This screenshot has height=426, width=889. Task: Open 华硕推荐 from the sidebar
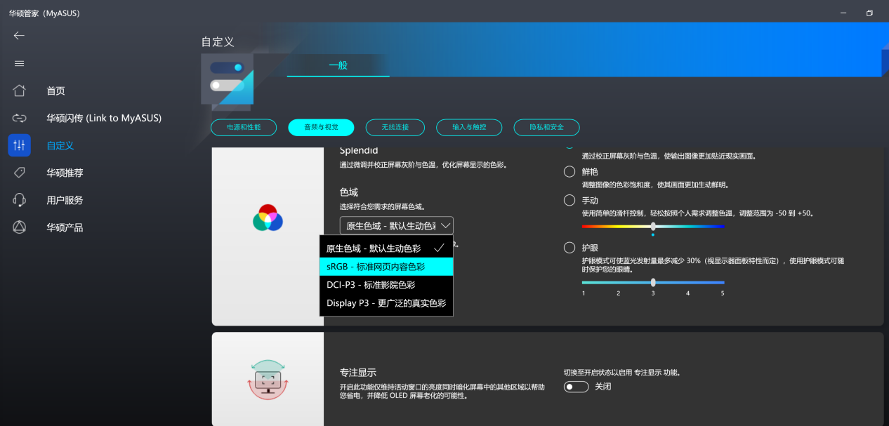pos(19,173)
